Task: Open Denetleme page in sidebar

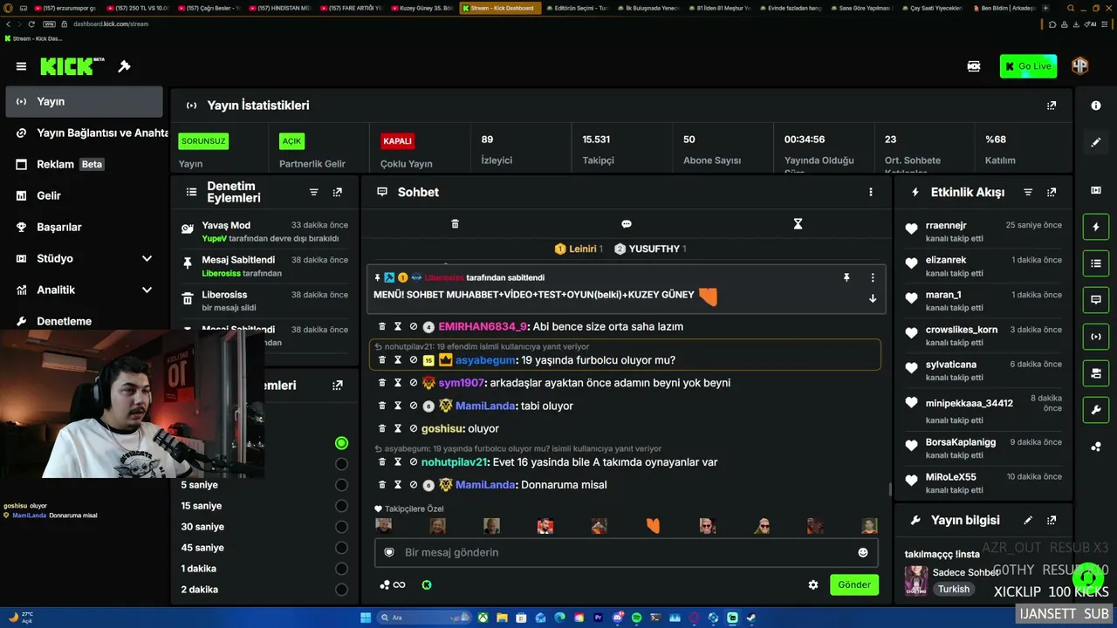Action: 84,321
